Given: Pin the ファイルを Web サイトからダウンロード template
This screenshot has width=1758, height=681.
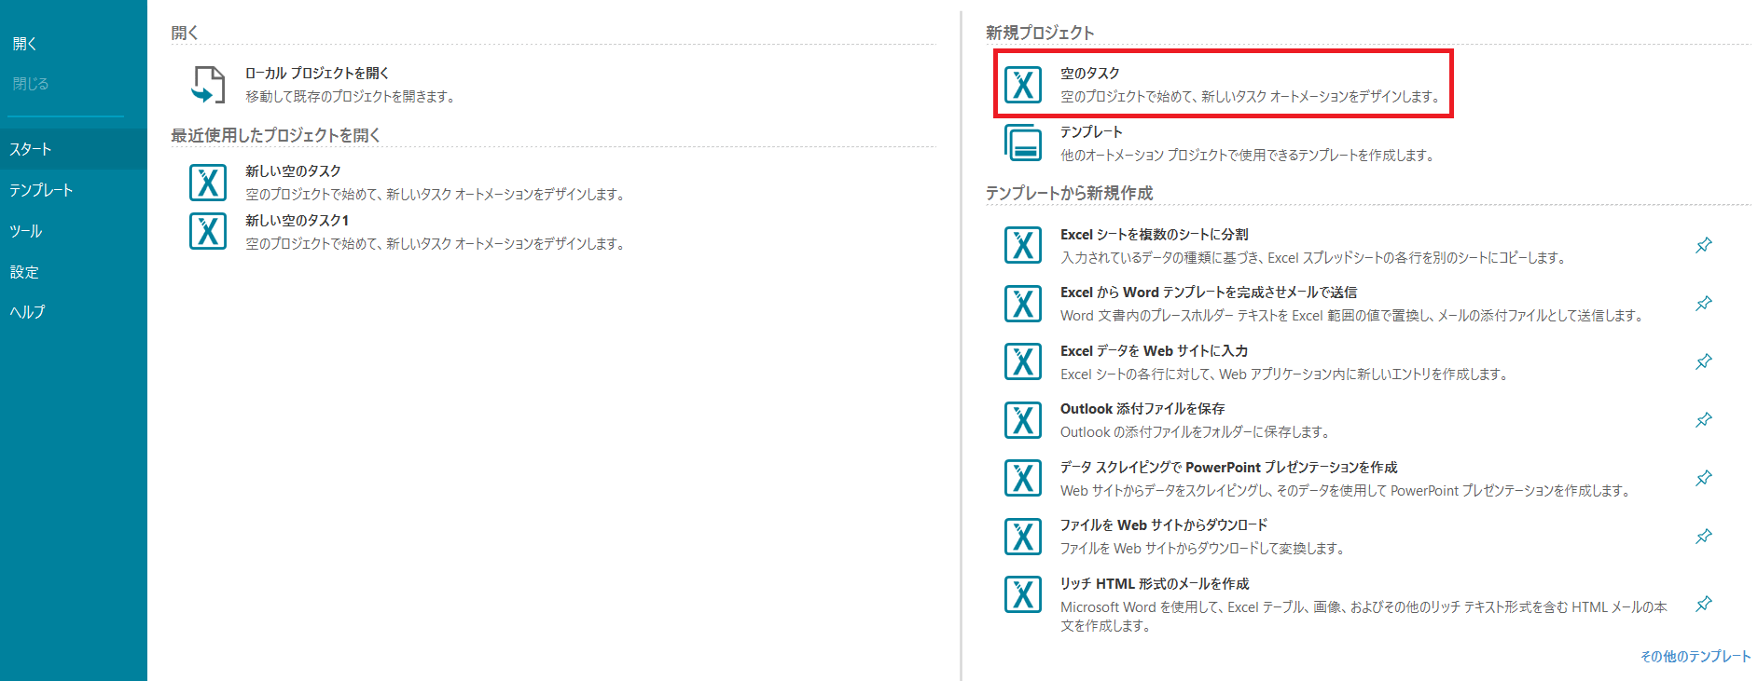Looking at the screenshot, I should click(1704, 537).
